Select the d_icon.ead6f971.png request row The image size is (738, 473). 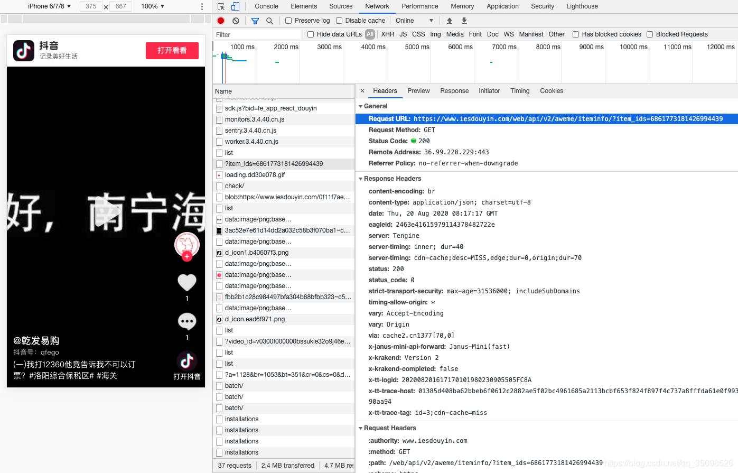[x=284, y=319]
